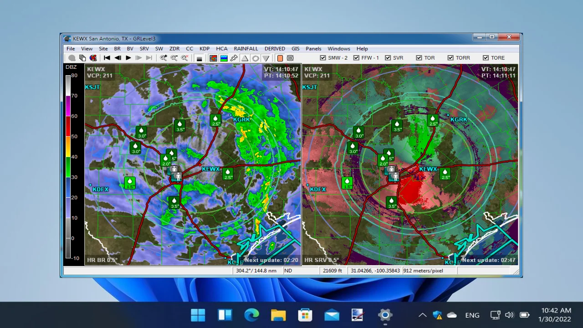Screen dimensions: 583x328
Task: Click the upward triangle toolbar icon
Action: 245,58
